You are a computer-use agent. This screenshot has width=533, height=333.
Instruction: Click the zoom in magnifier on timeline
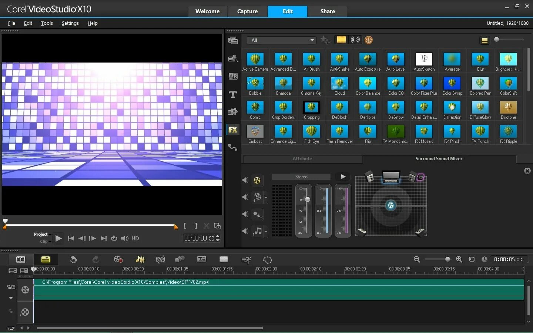(x=459, y=259)
